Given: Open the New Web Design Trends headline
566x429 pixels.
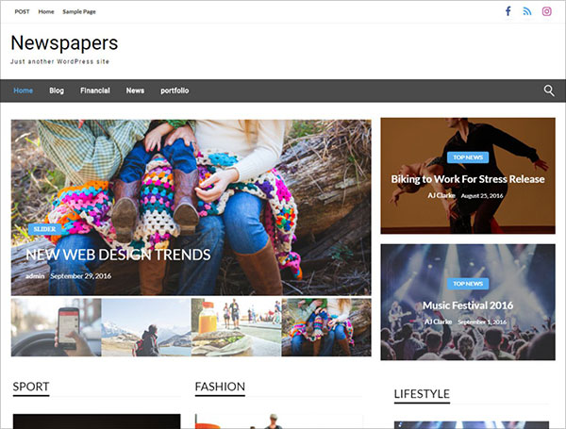Looking at the screenshot, I should (118, 255).
